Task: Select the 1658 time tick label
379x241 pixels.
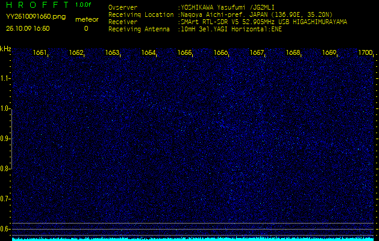Action: tap(293, 53)
